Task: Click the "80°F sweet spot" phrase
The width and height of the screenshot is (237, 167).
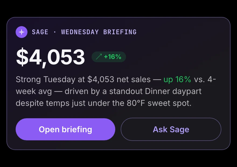Action: pyautogui.click(x=159, y=103)
